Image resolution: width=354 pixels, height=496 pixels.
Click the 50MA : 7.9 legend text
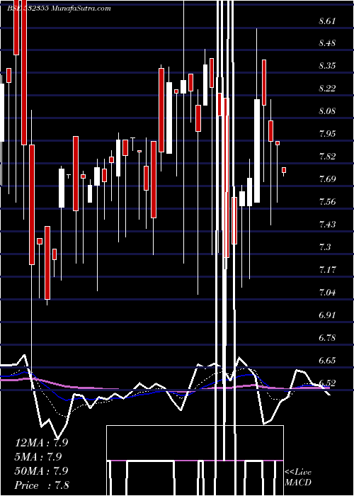click(x=41, y=471)
